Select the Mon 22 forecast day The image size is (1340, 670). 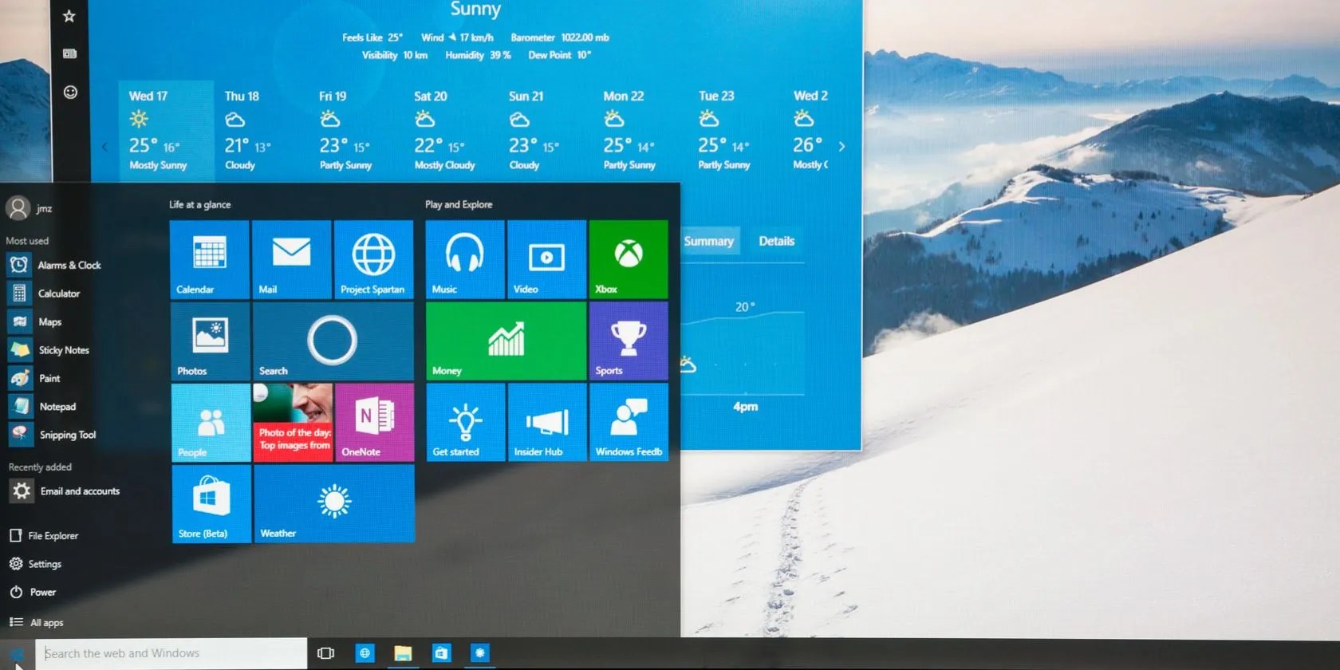(640, 131)
